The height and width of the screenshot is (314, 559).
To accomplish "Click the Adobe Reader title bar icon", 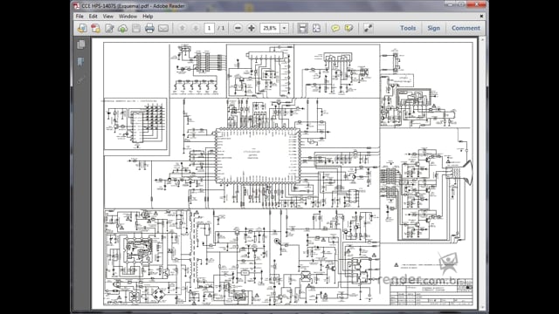I will (x=76, y=6).
